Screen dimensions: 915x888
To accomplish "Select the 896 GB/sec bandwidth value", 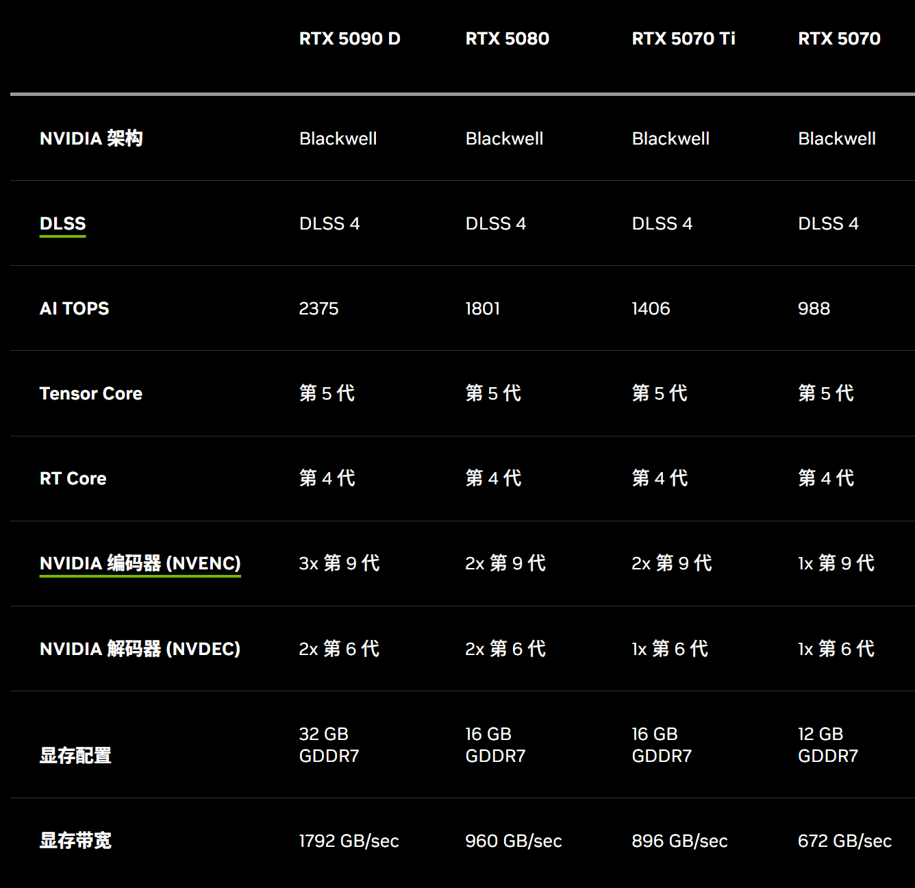I will [x=679, y=841].
